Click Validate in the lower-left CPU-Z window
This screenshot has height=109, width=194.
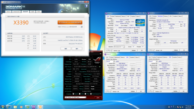[133, 91]
